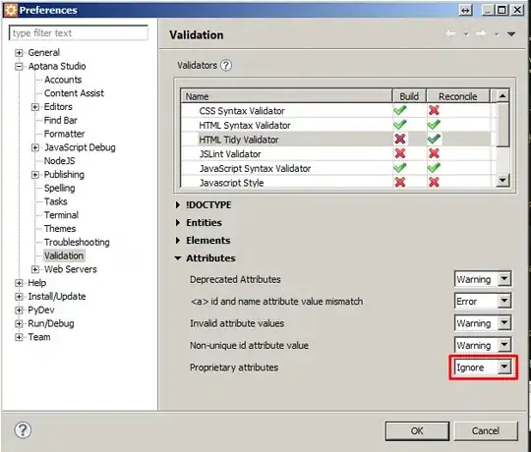This screenshot has height=452, width=531.
Task: Expand the Web Servers tree node
Action: pos(34,269)
